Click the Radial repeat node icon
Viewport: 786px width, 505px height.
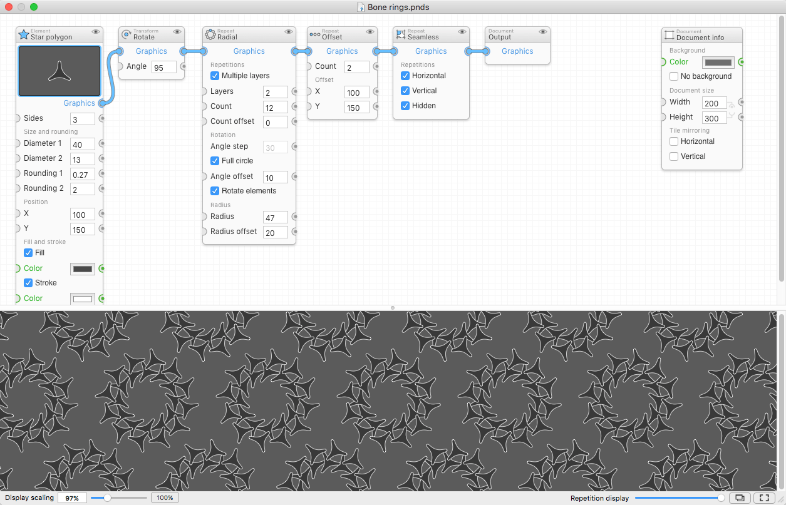click(210, 34)
